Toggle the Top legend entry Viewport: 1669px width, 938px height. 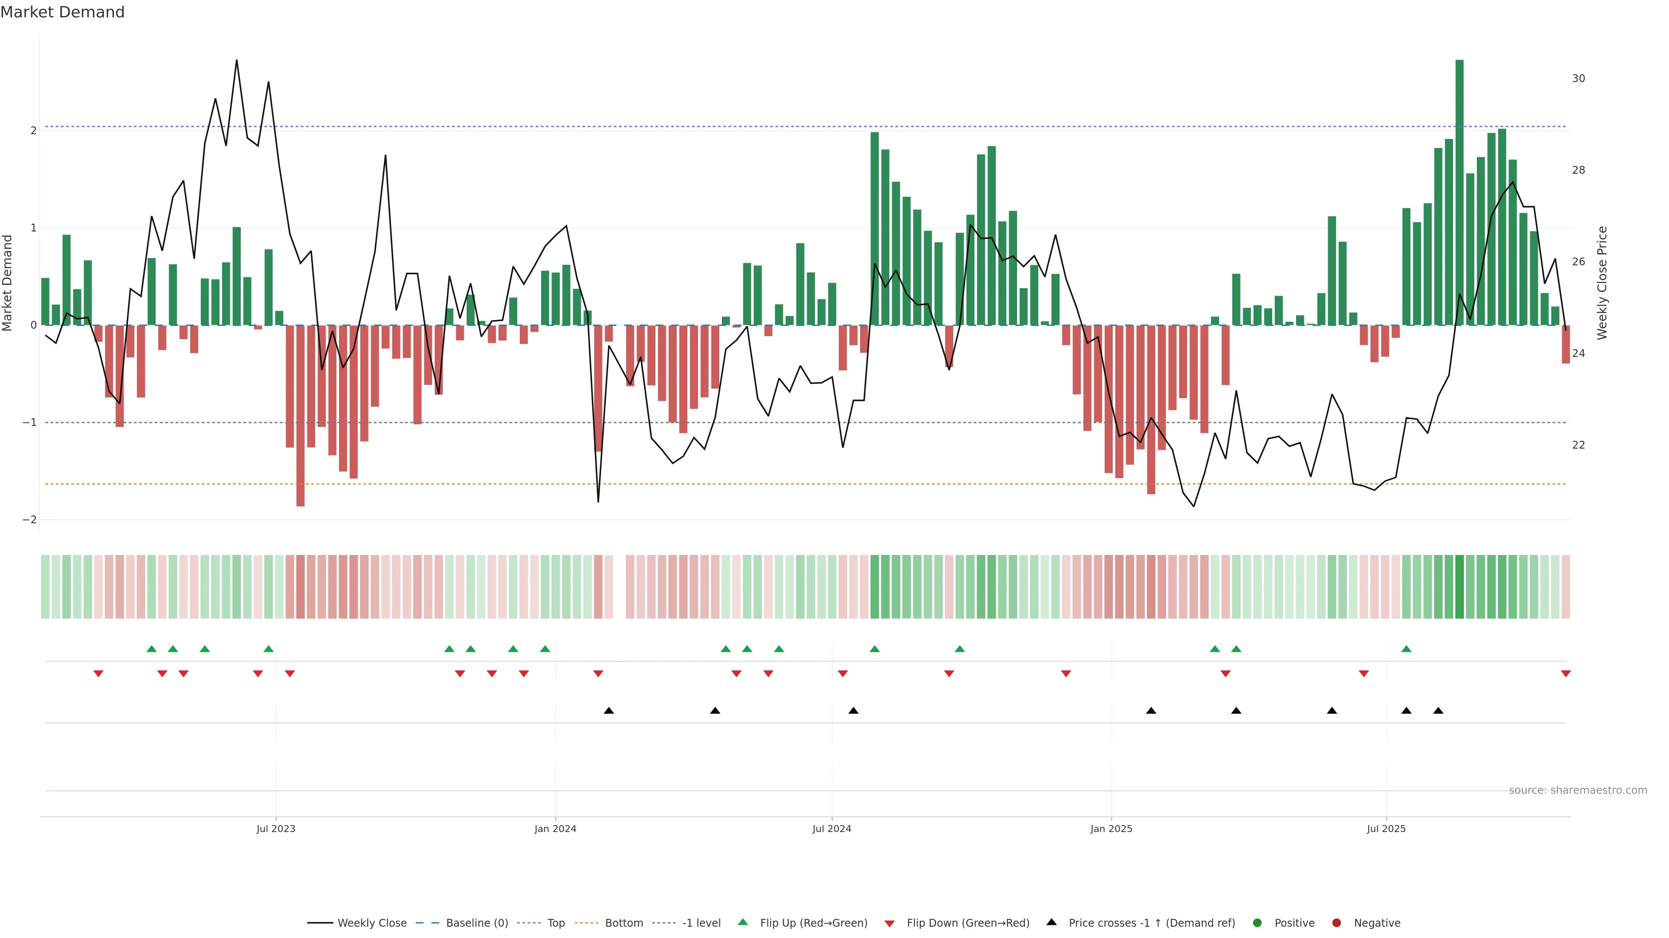(x=555, y=922)
